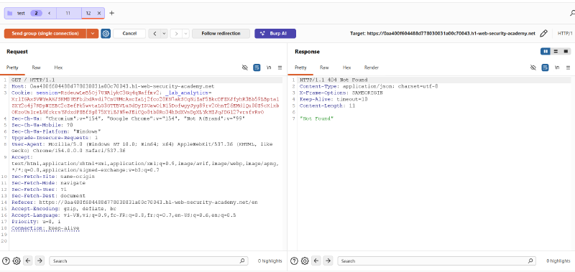Click Send group (single connection) button
Screen dimensions: 575x272
[45, 34]
